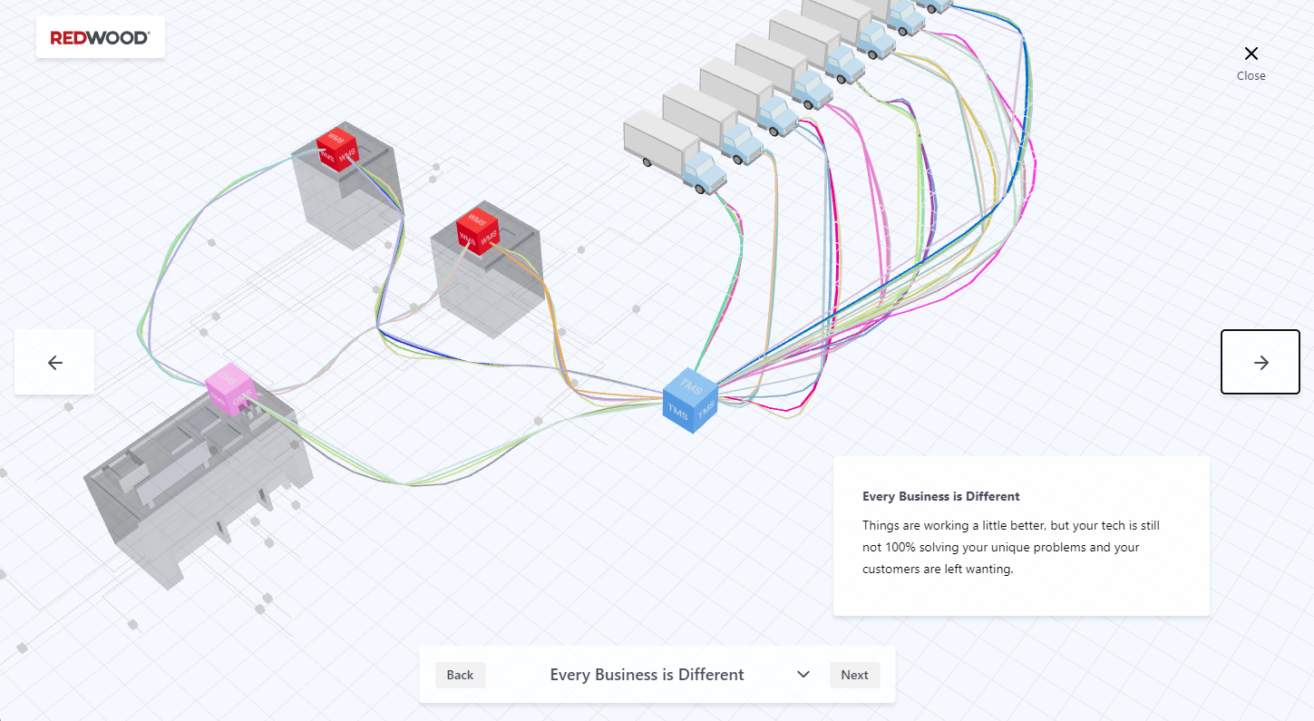This screenshot has height=721, width=1314.
Task: Click the Next button in the bottom bar
Action: point(854,675)
